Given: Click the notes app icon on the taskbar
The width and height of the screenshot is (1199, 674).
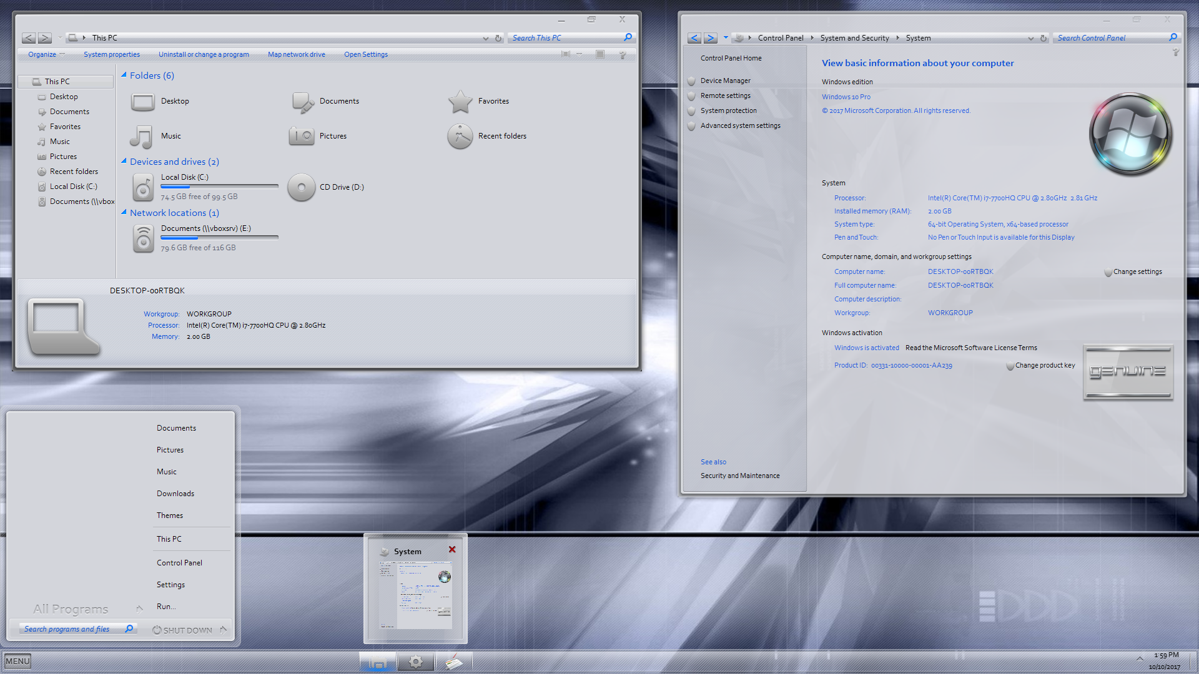Looking at the screenshot, I should click(455, 661).
